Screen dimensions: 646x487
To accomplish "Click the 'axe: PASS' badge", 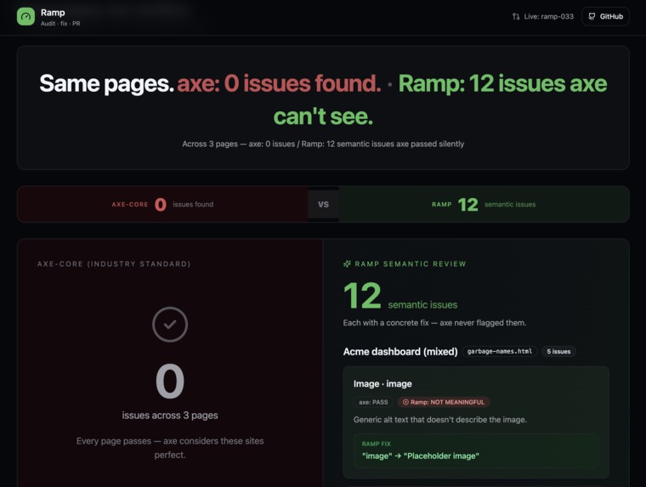I will click(373, 402).
